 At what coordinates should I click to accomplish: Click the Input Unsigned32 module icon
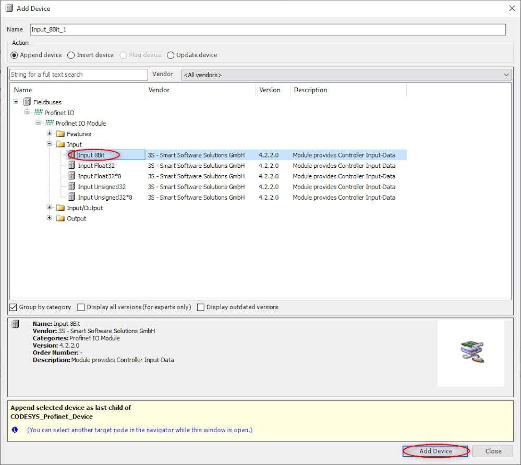(71, 186)
